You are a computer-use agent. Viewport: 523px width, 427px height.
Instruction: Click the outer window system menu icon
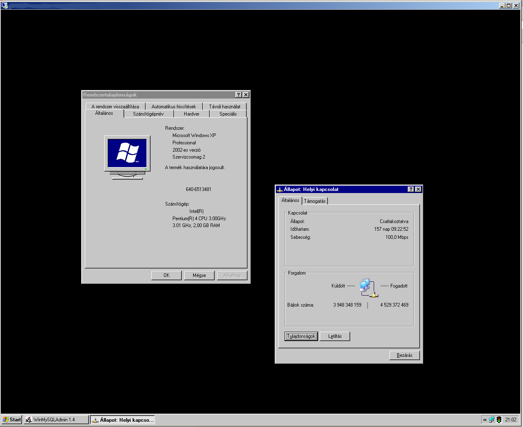coord(4,5)
